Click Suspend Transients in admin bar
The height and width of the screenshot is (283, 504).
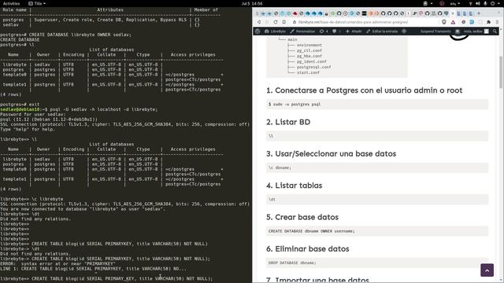[x=435, y=31]
